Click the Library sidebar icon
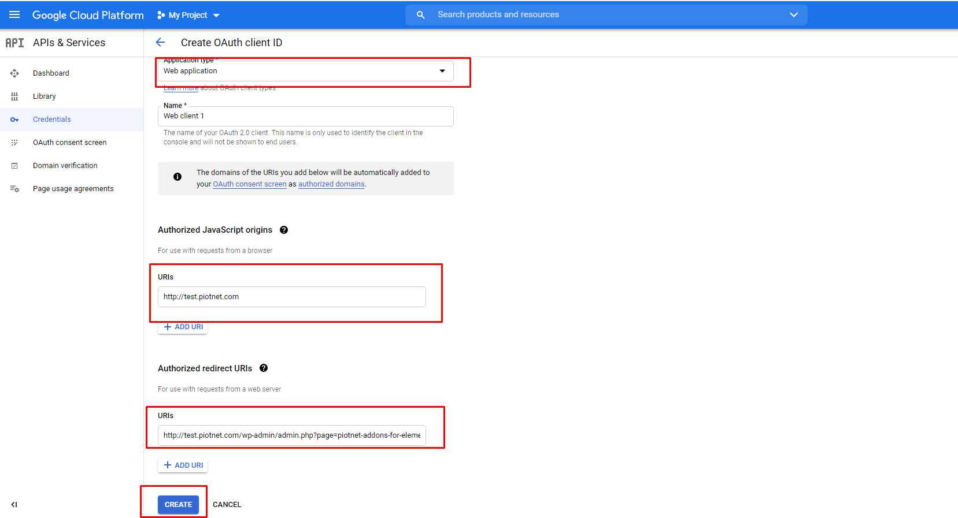Image resolution: width=958 pixels, height=518 pixels. click(14, 96)
